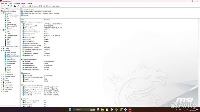The width and height of the screenshot is (200, 112).
Task: Click the up-level arrow in the toolbar
Action: pyautogui.click(x=8, y=6)
